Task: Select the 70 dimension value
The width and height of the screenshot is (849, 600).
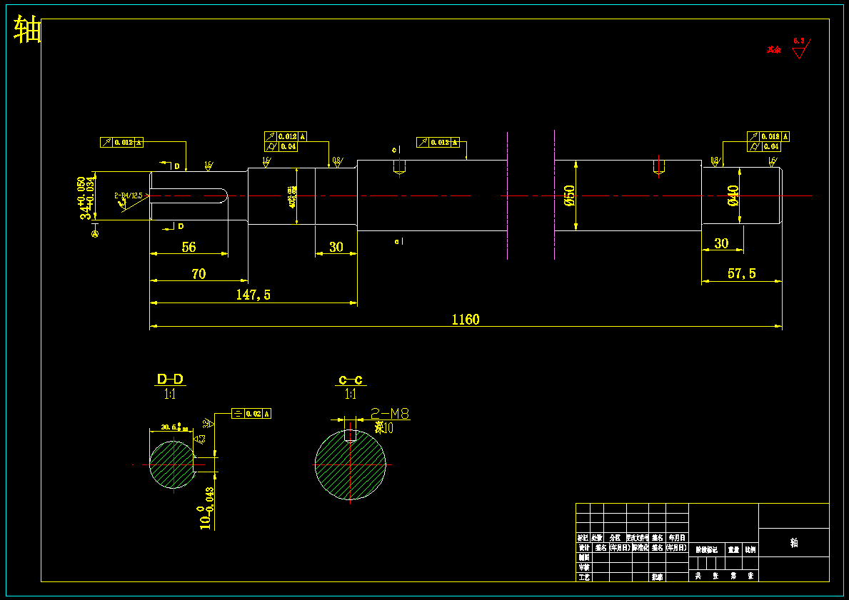Action: click(199, 274)
